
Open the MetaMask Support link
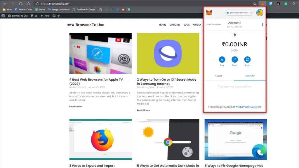click(x=248, y=107)
